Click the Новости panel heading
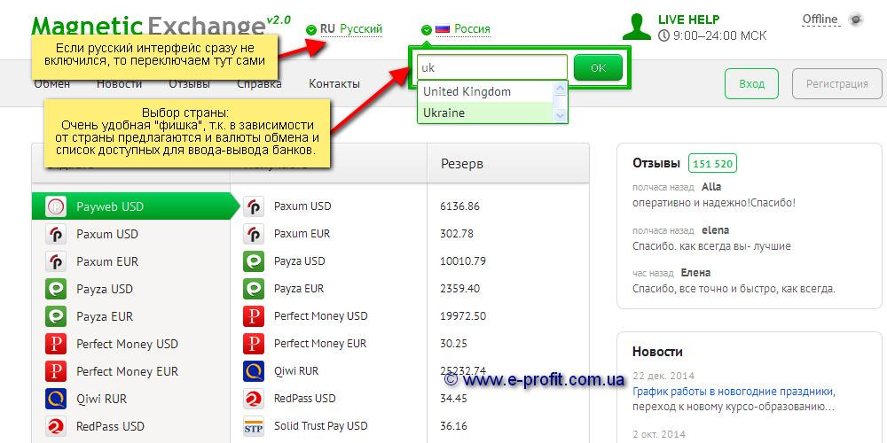Viewport: 887px width, 443px height. tap(657, 352)
